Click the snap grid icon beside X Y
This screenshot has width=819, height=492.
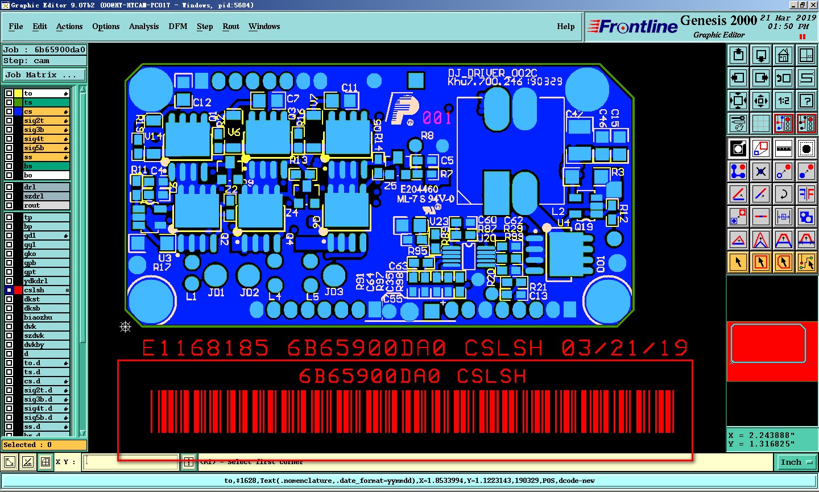pyautogui.click(x=45, y=462)
